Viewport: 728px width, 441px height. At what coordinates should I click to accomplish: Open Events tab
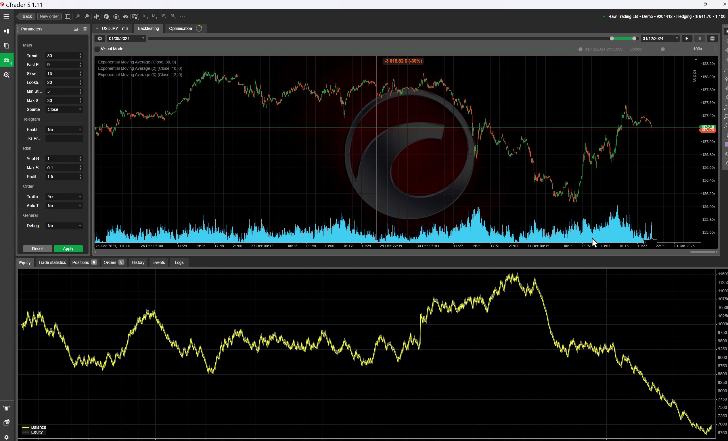tap(159, 262)
